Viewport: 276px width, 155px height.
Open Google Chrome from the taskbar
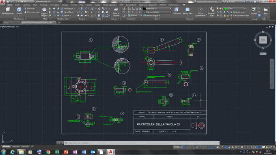coord(48,152)
